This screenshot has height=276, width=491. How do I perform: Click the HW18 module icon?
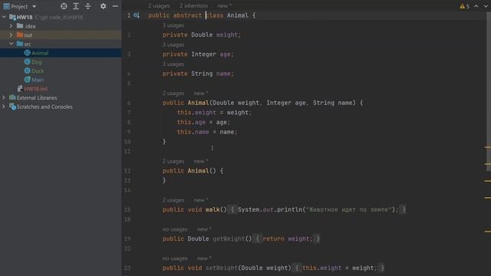12,17
